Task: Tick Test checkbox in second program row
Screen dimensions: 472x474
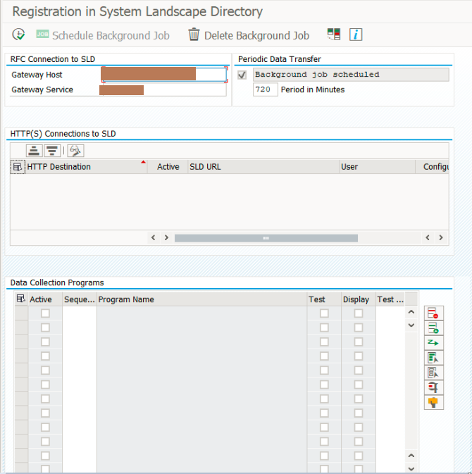Action: pyautogui.click(x=324, y=328)
